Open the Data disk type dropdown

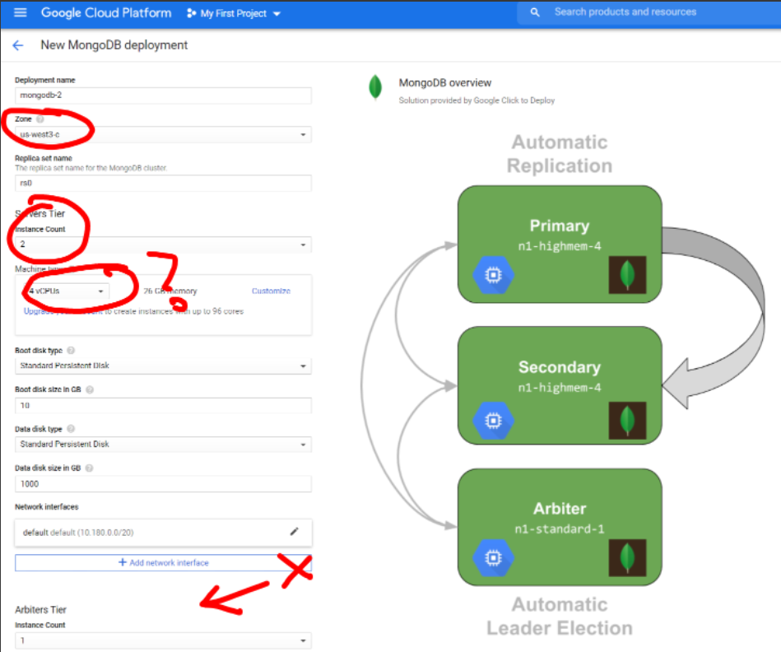(x=164, y=445)
